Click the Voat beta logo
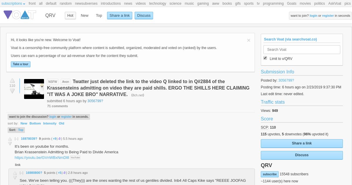 [x=20, y=15]
